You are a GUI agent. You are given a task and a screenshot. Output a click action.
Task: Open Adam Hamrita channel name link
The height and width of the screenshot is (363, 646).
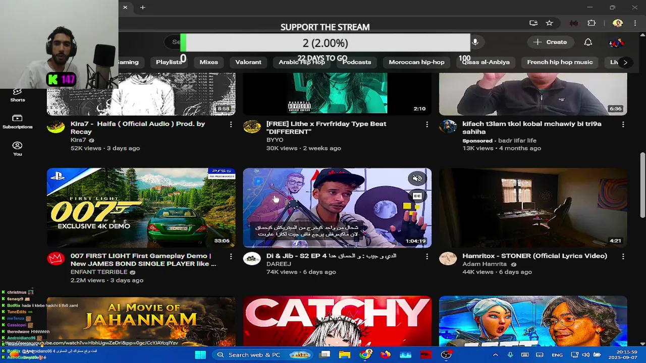484,264
